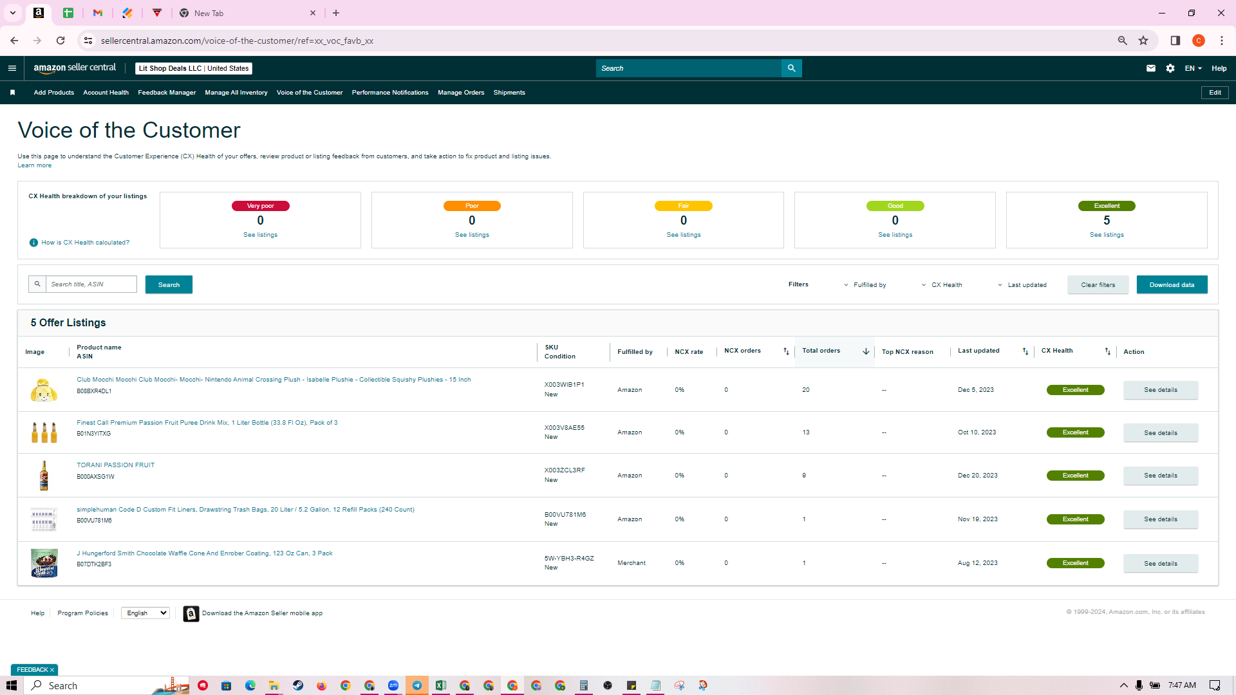Open the settings gear icon

coord(1170,68)
